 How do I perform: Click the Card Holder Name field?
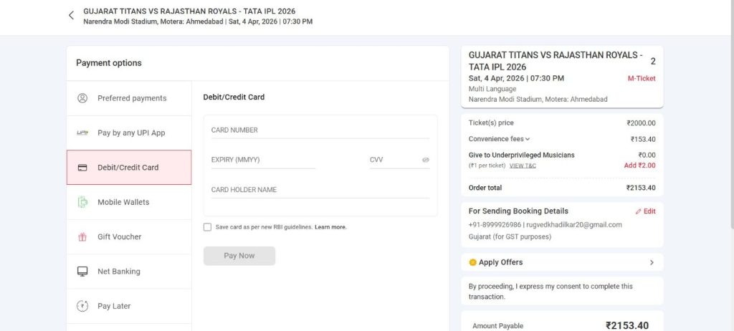pos(320,190)
